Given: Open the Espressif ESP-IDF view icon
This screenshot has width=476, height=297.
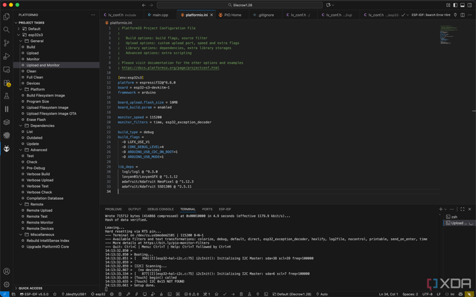Looking at the screenshot, I should [6, 136].
